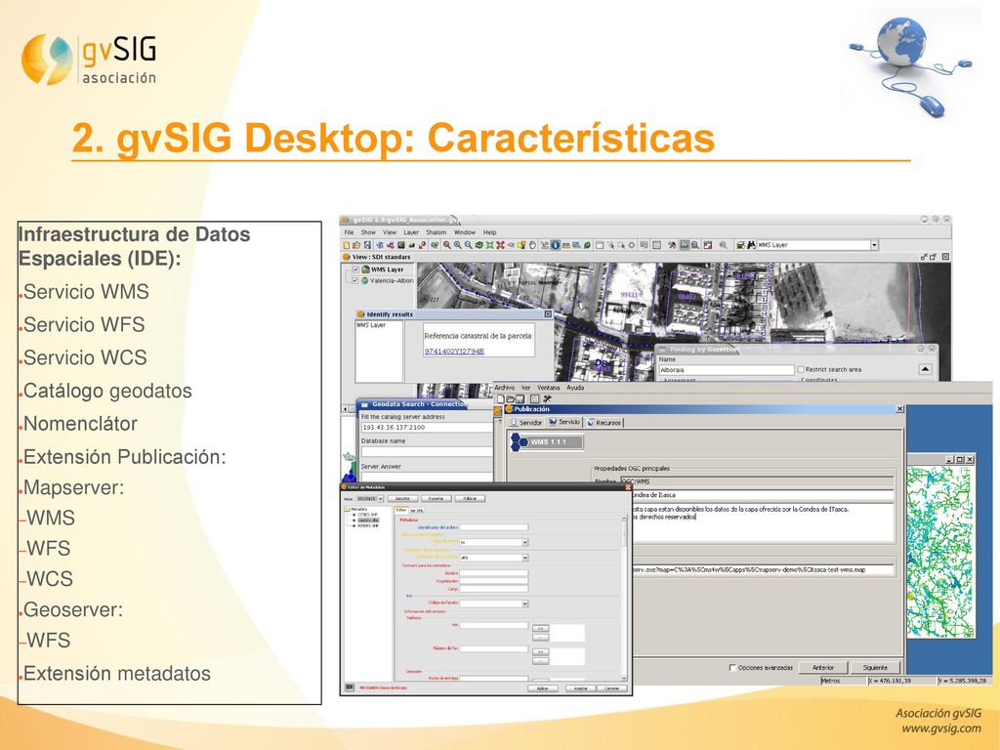Switch to the Recursos tab in Publicación
The width and height of the screenshot is (1000, 750).
click(x=604, y=422)
